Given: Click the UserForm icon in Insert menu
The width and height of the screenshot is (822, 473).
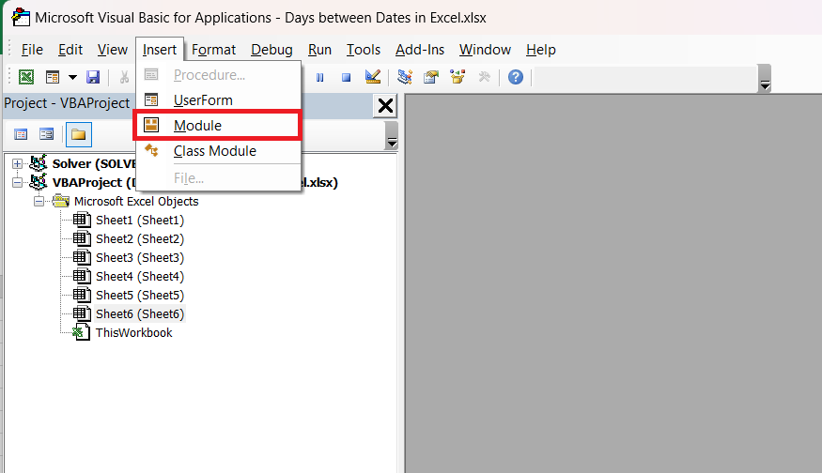Looking at the screenshot, I should 151,99.
